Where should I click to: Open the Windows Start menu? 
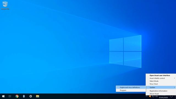3,96
